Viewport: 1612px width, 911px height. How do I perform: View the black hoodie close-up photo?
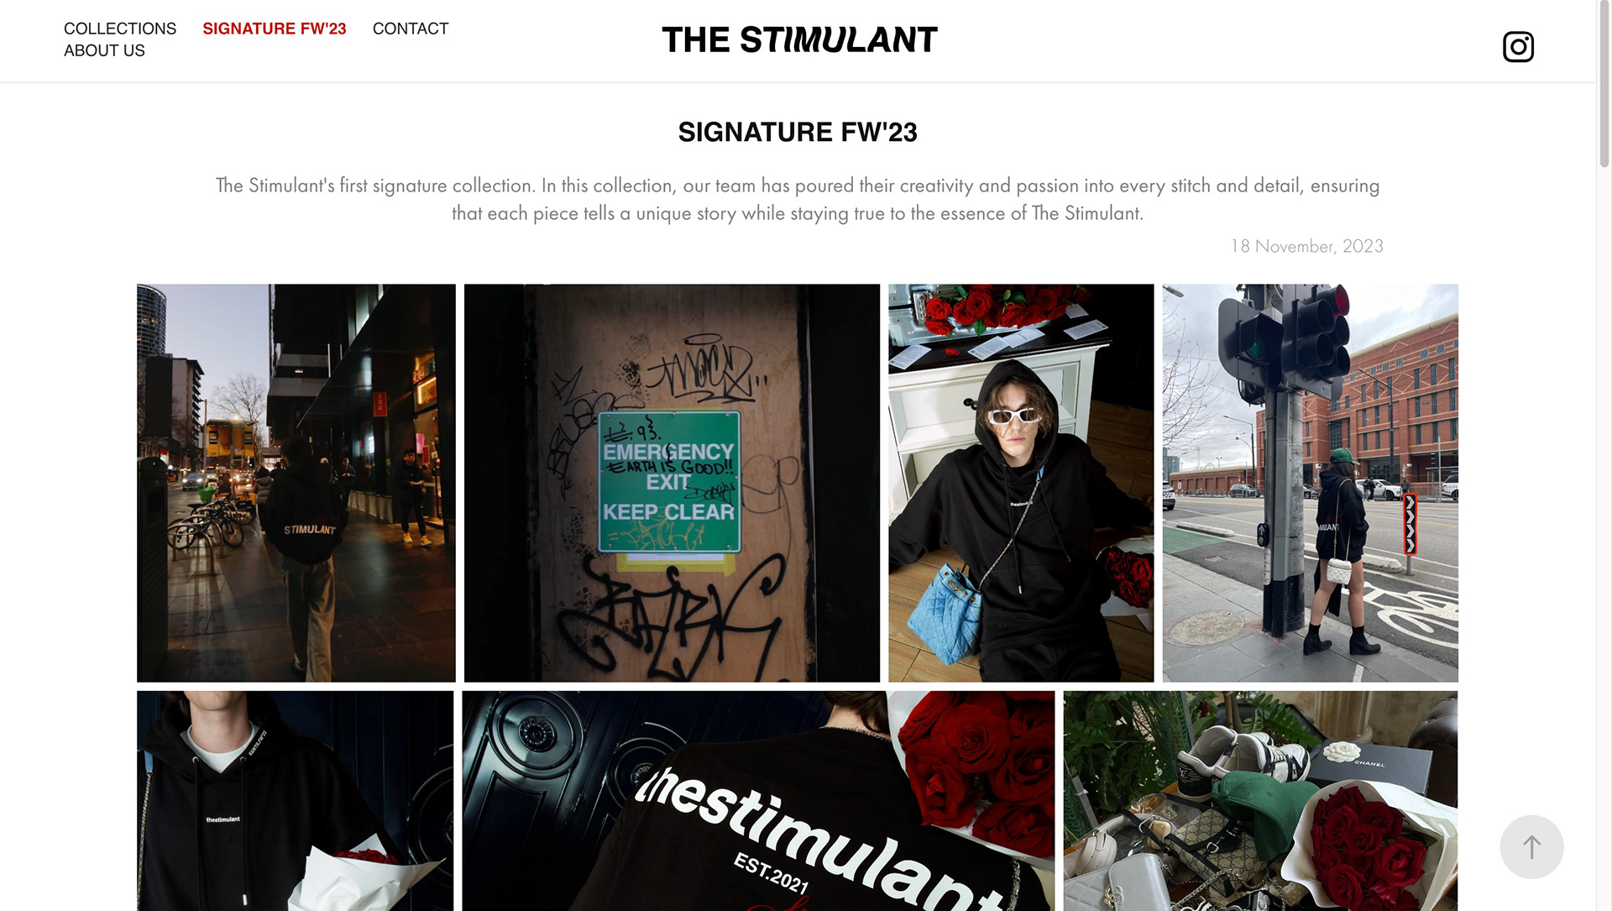click(x=296, y=801)
